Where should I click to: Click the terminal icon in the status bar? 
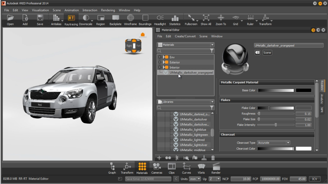point(120,179)
